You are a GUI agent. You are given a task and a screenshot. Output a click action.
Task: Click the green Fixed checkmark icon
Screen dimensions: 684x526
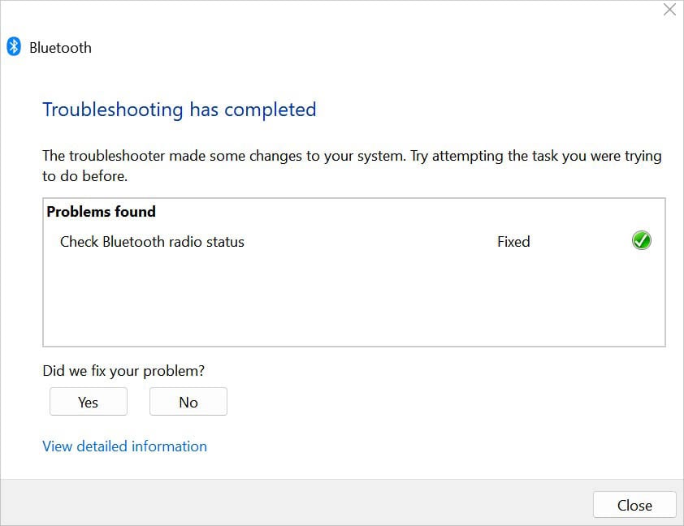click(x=641, y=240)
